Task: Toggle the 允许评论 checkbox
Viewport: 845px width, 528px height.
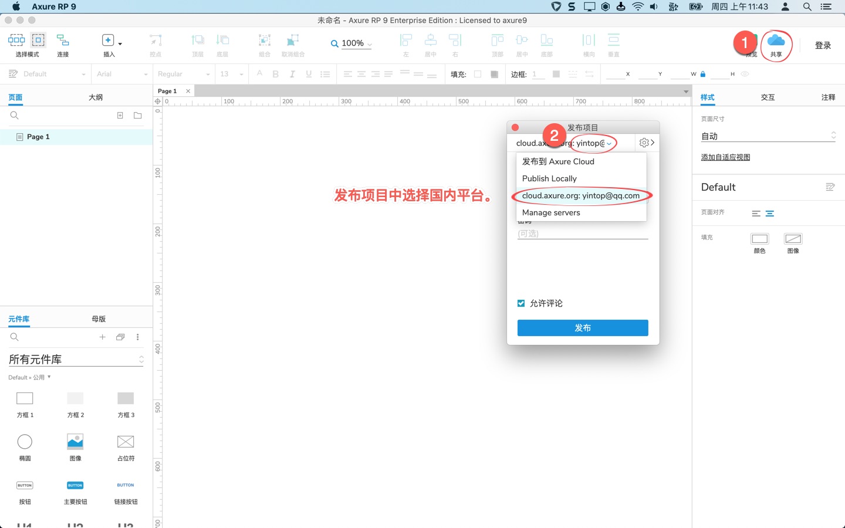Action: point(521,303)
